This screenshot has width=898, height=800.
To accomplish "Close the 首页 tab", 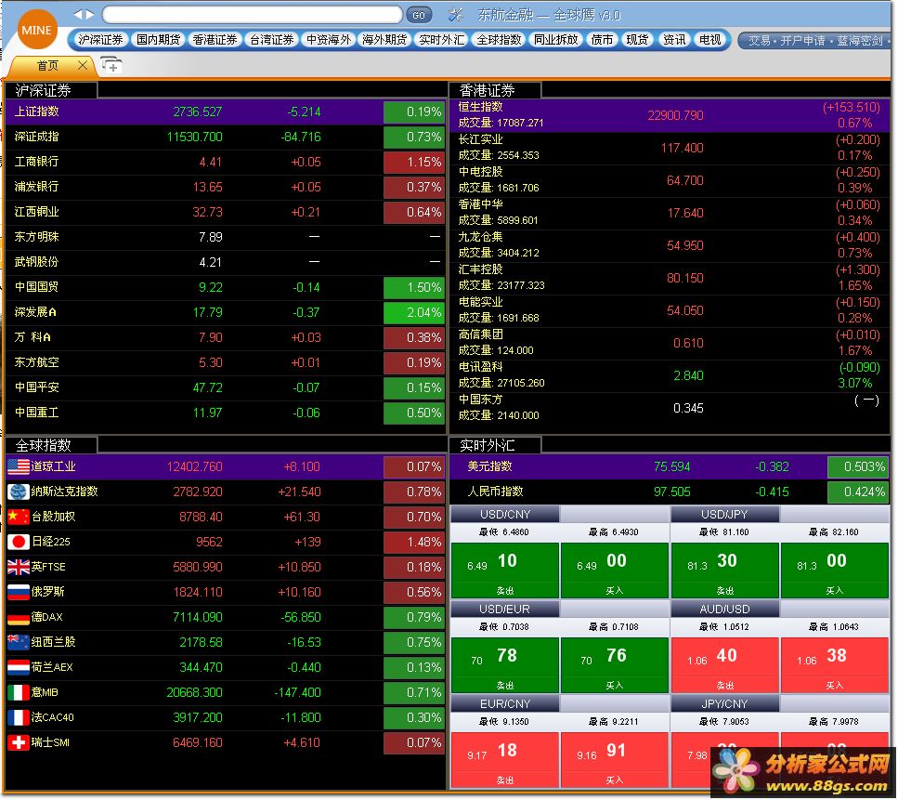I will tap(83, 65).
